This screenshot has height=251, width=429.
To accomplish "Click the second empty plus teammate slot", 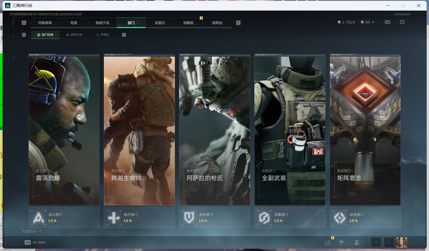I will click(388, 242).
